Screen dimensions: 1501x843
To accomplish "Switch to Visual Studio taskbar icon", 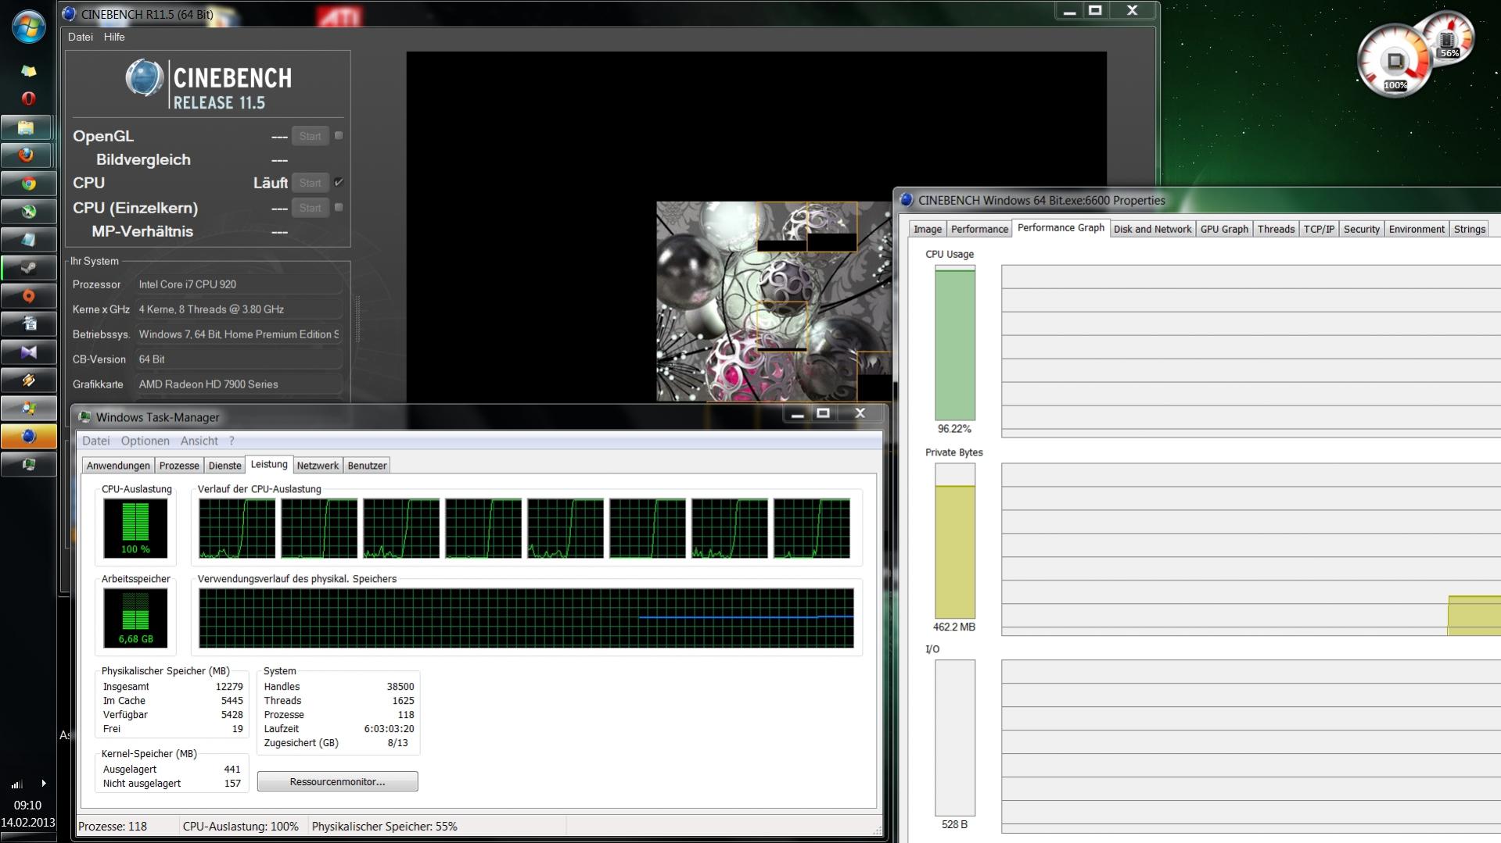I will [x=28, y=352].
